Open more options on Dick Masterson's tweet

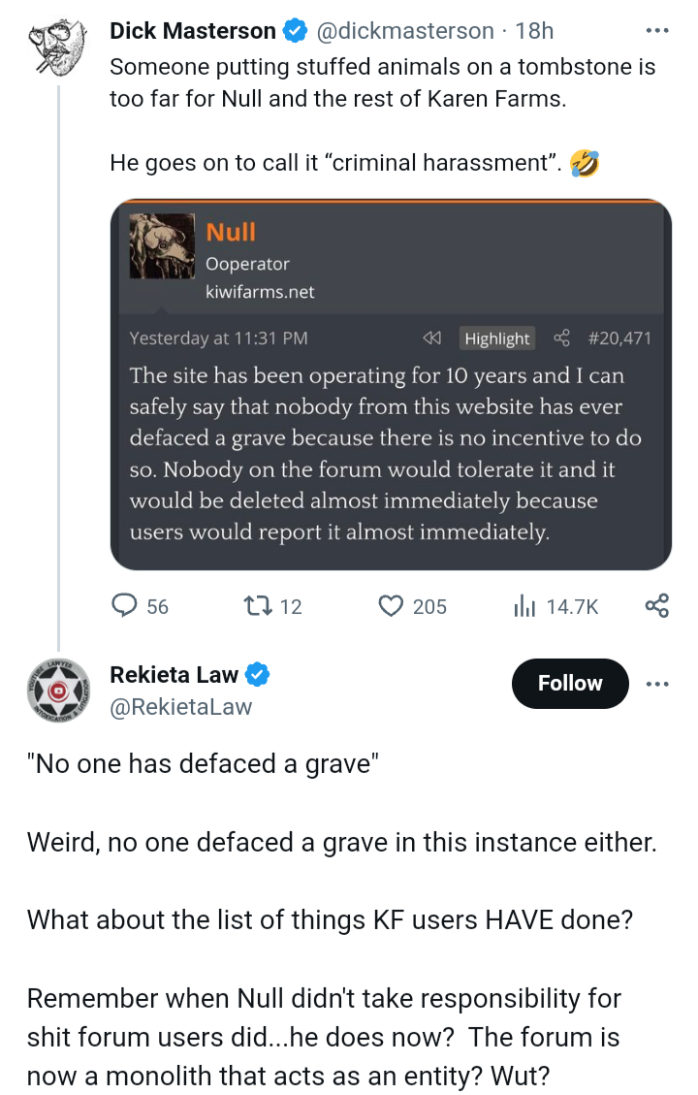tap(656, 31)
